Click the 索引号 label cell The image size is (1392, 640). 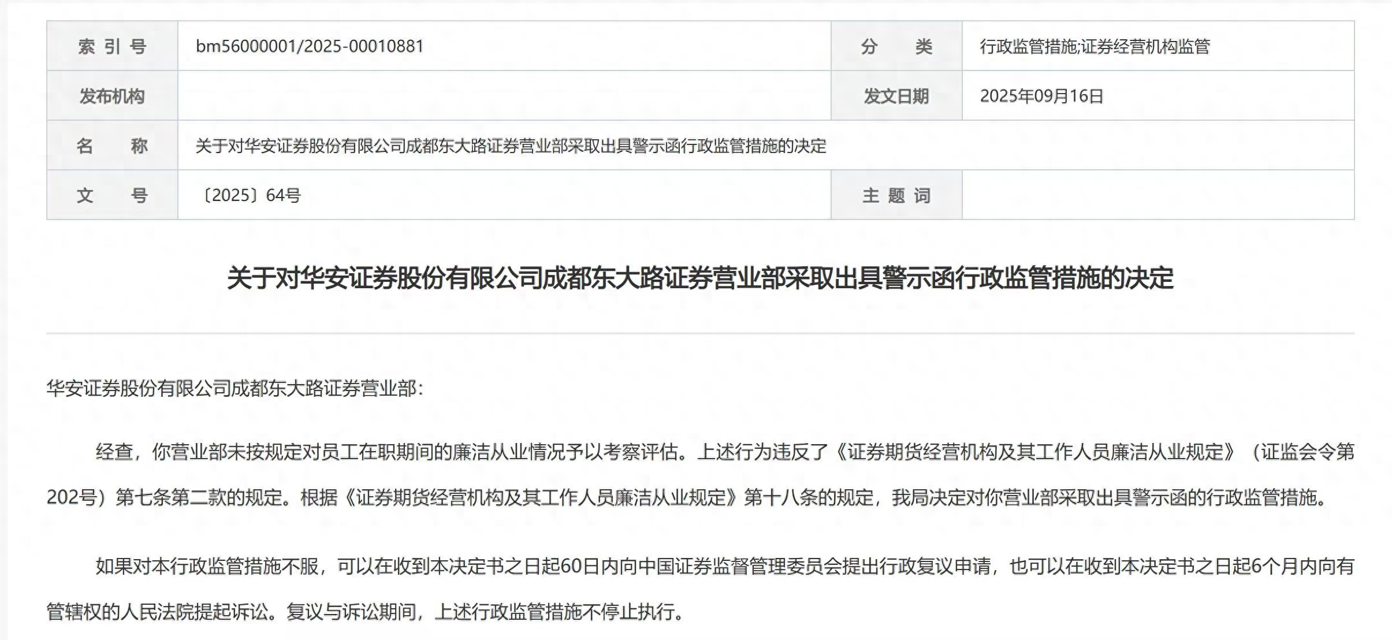pyautogui.click(x=112, y=46)
